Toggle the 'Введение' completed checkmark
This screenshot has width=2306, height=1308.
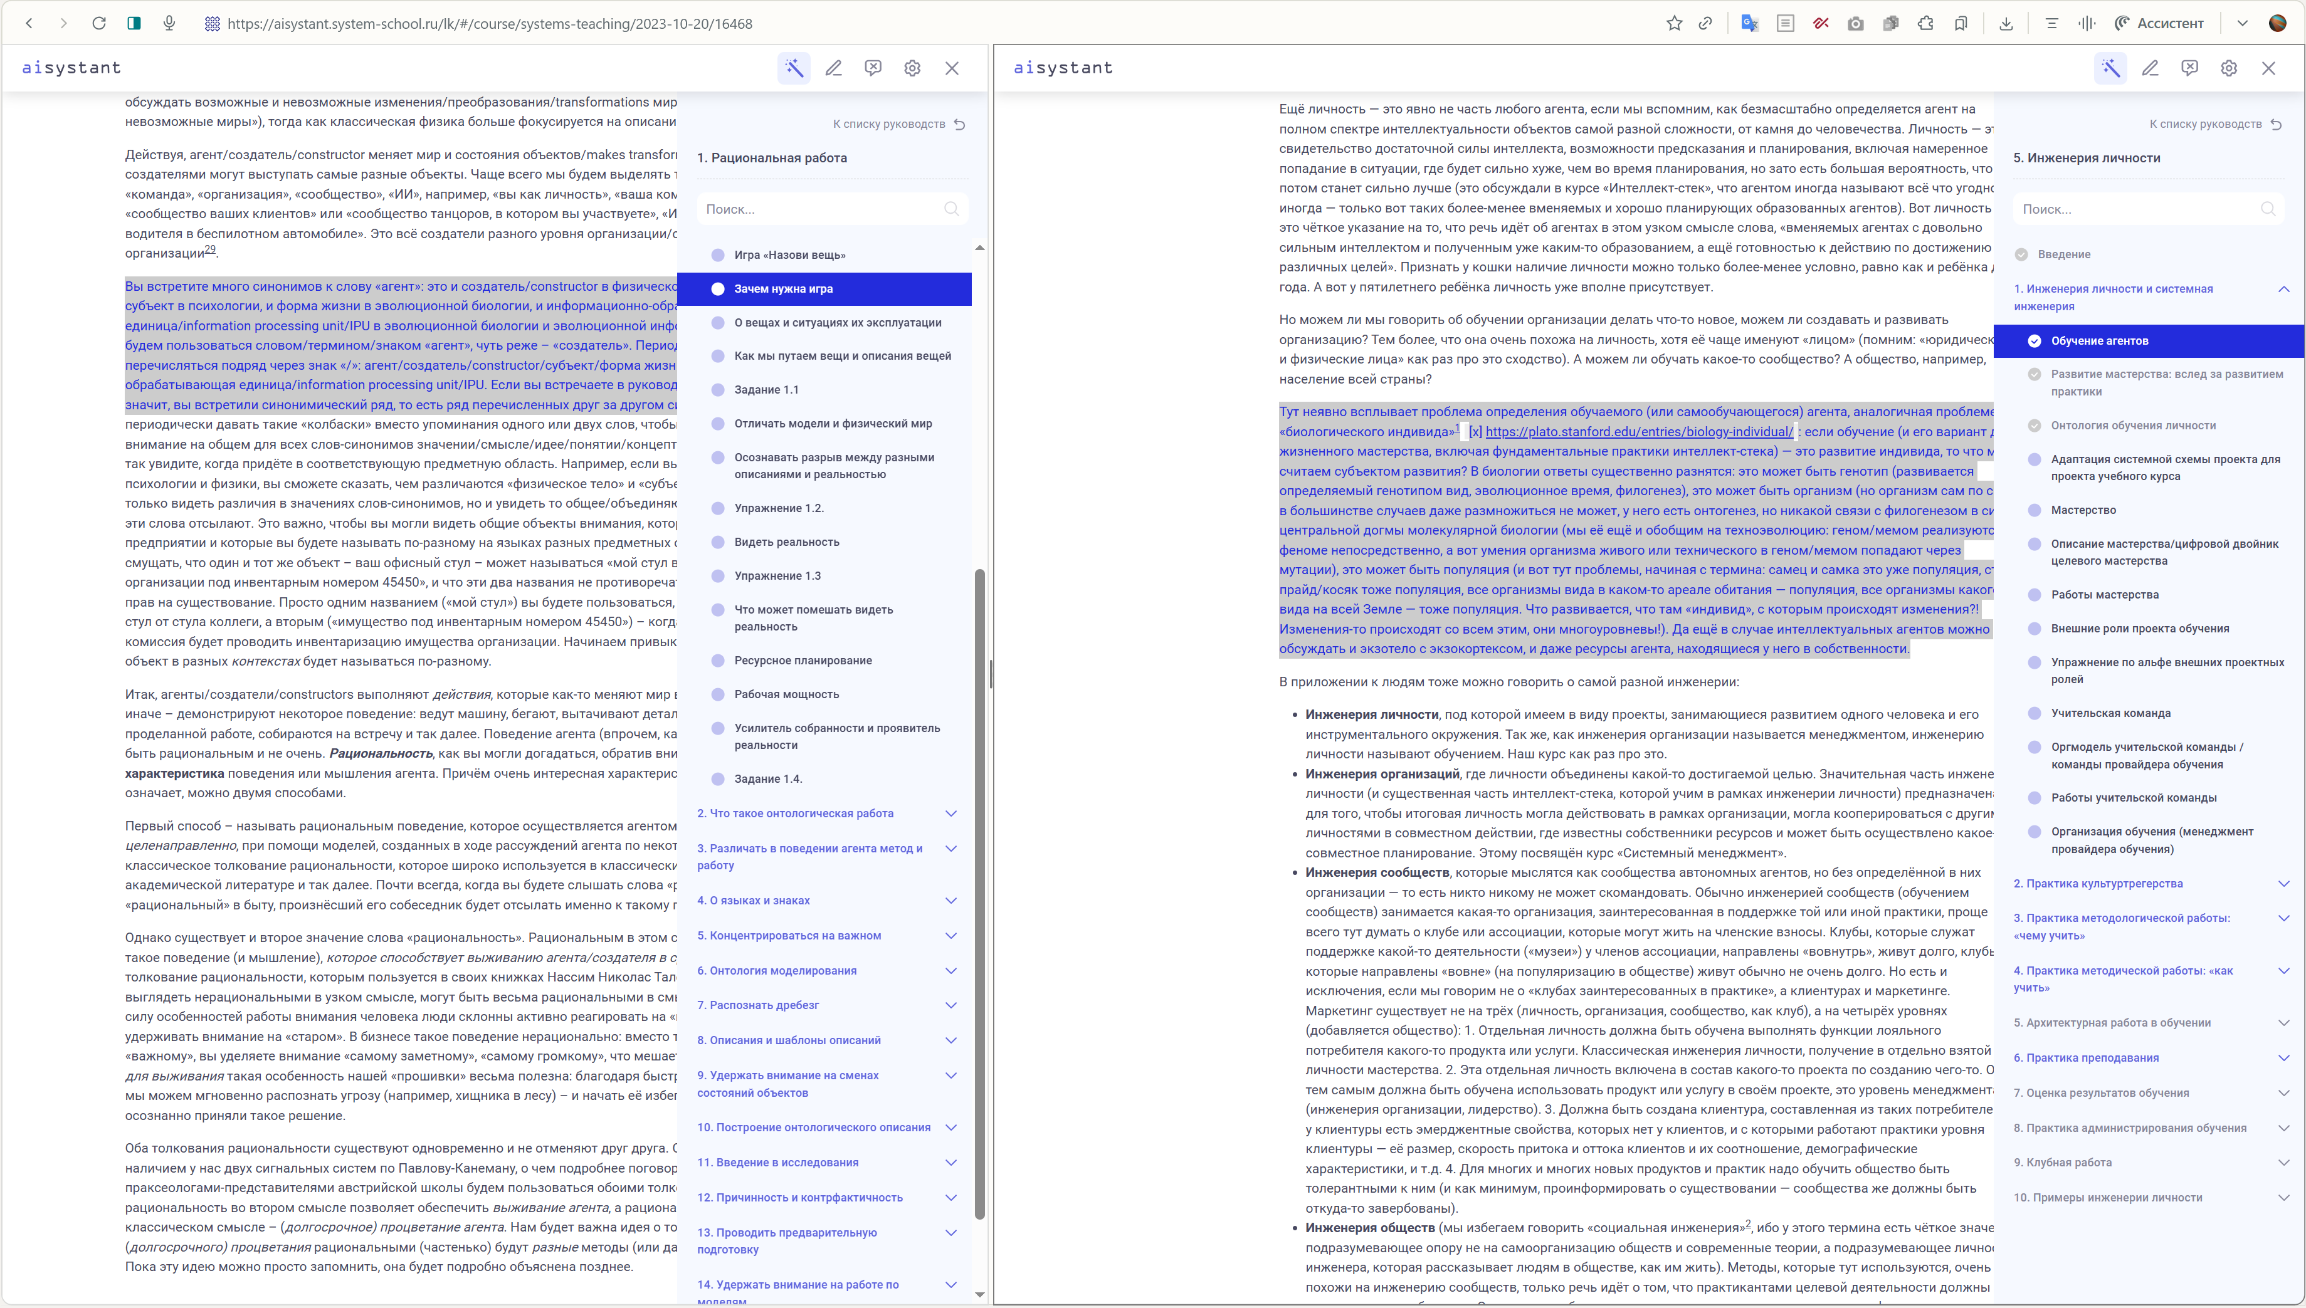coord(2021,254)
